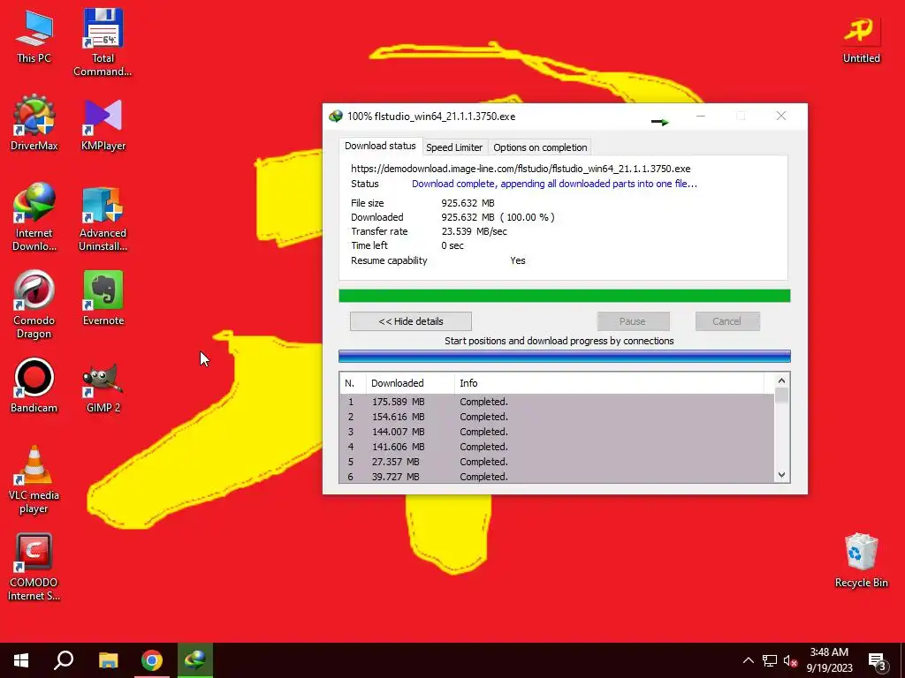Open File Explorer from taskbar
This screenshot has width=905, height=678.
(x=108, y=660)
